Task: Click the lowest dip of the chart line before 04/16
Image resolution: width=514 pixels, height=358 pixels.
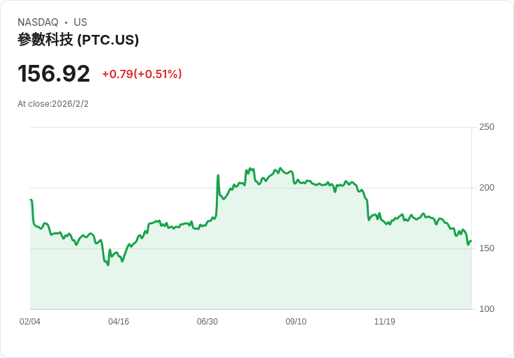Action: coord(108,264)
